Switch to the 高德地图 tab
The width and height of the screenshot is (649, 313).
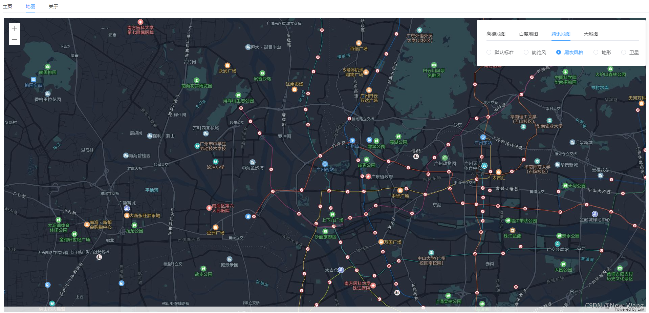click(x=496, y=34)
